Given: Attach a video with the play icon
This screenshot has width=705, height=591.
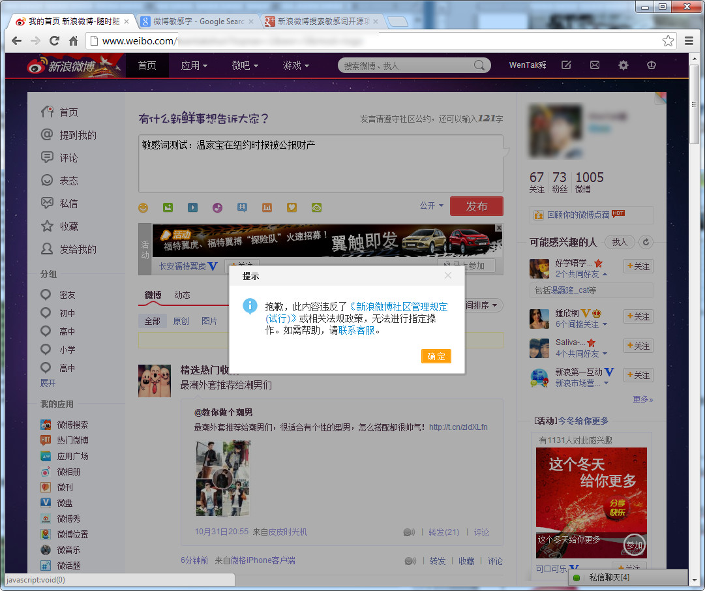Looking at the screenshot, I should pos(192,207).
